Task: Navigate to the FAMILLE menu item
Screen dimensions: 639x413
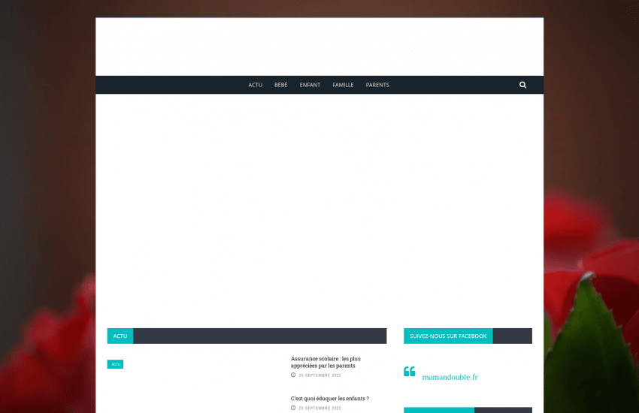Action: coord(343,85)
